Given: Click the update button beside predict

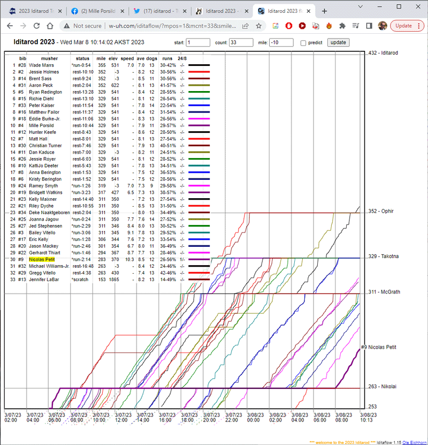Looking at the screenshot, I should 338,42.
